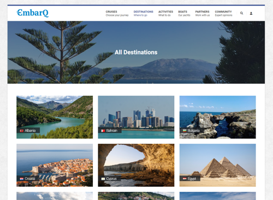The image size is (273, 200).
Task: Click the Bahrain flag icon
Action: pos(103,131)
